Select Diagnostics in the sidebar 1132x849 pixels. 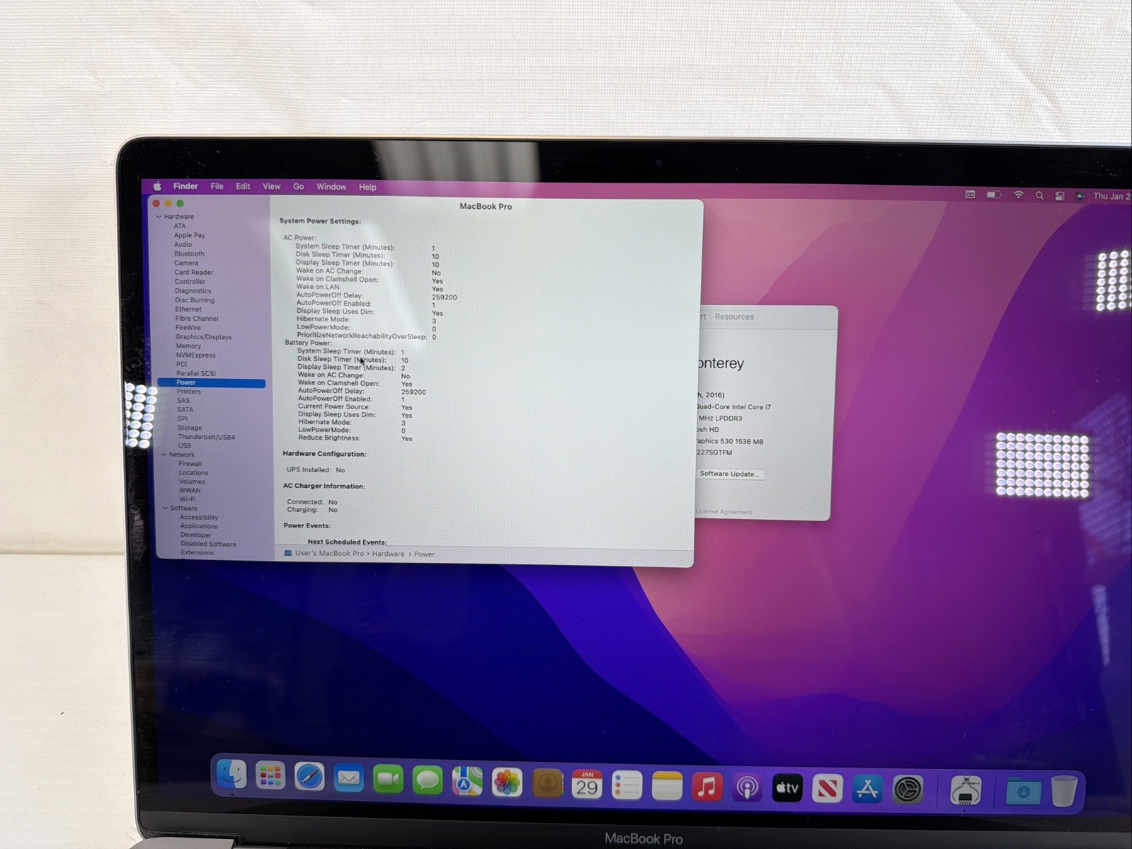tap(193, 290)
